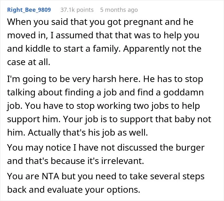Open the '5 months ago' timestamp permalink

(x=119, y=10)
